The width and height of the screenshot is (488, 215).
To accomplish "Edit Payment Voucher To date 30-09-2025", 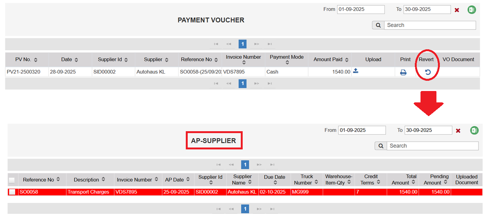I will click(x=427, y=9).
